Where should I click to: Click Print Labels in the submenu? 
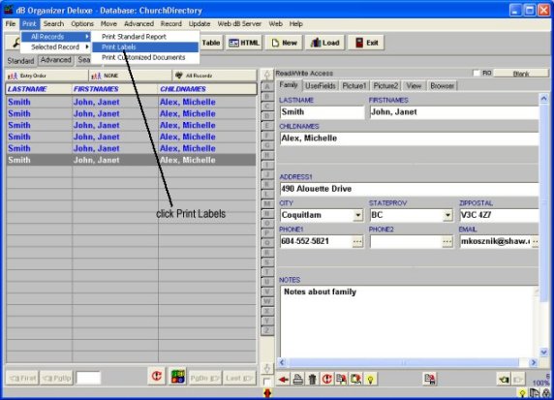145,47
